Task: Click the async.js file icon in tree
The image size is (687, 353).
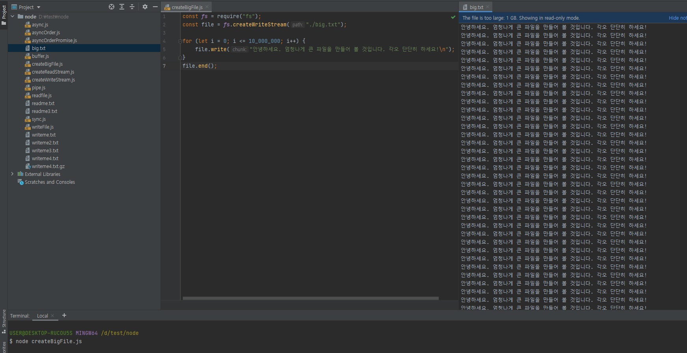Action: point(28,25)
